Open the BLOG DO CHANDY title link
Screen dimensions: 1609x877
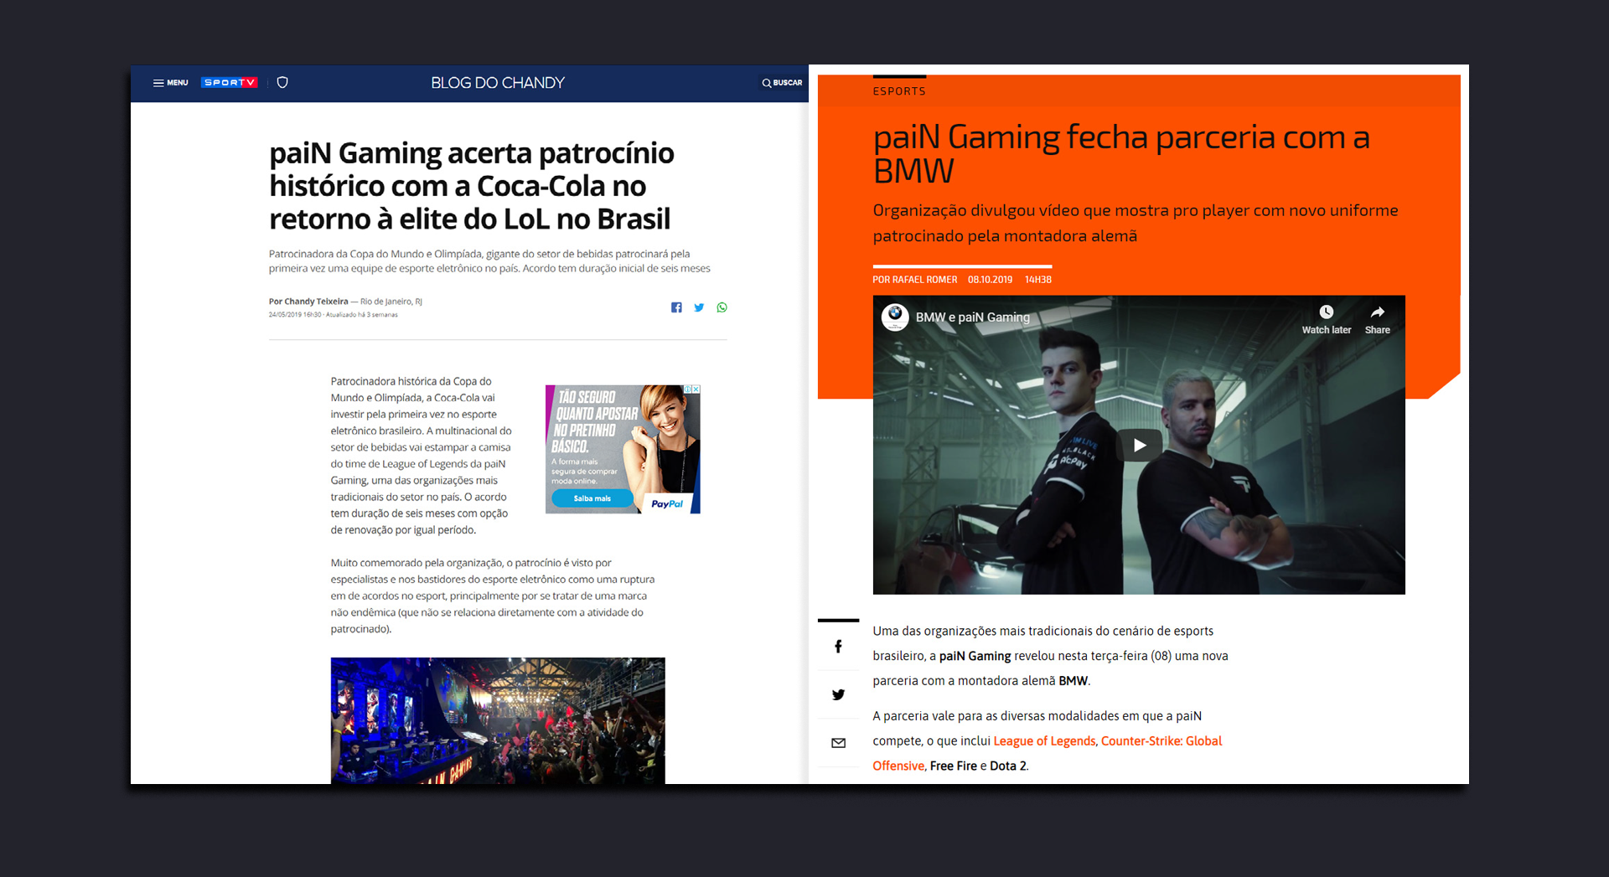coord(498,83)
